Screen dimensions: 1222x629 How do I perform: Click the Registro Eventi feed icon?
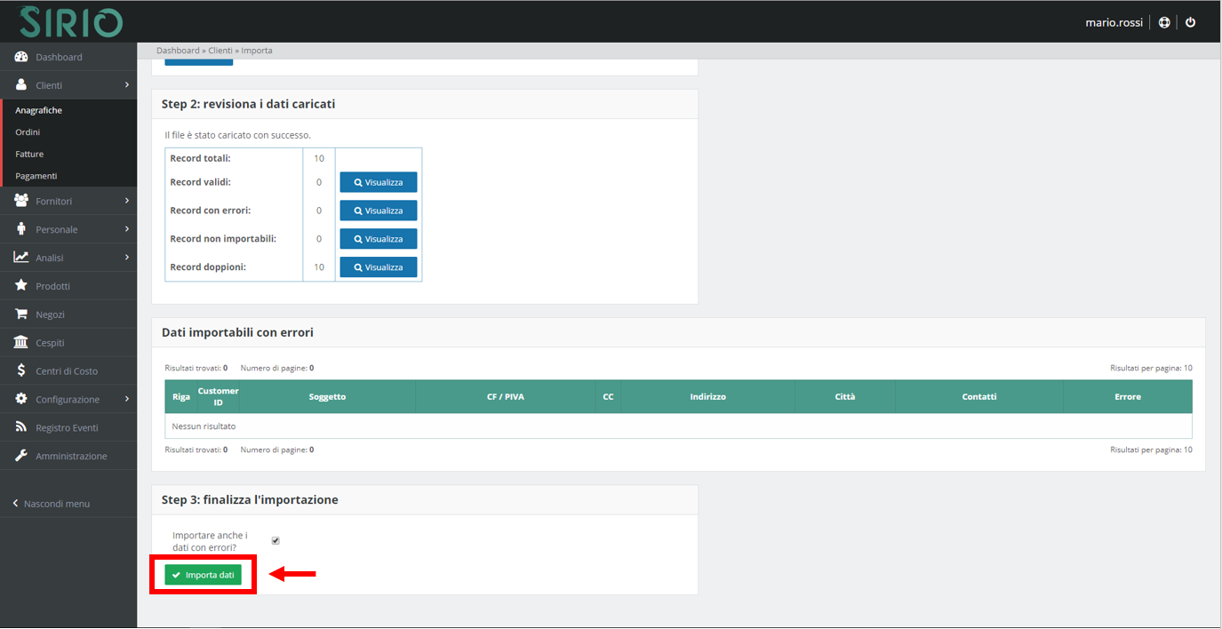(x=21, y=427)
